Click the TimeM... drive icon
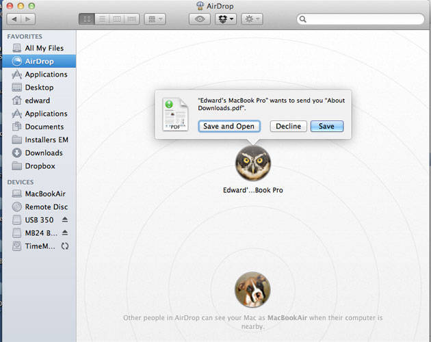The height and width of the screenshot is (342, 431). (x=17, y=246)
